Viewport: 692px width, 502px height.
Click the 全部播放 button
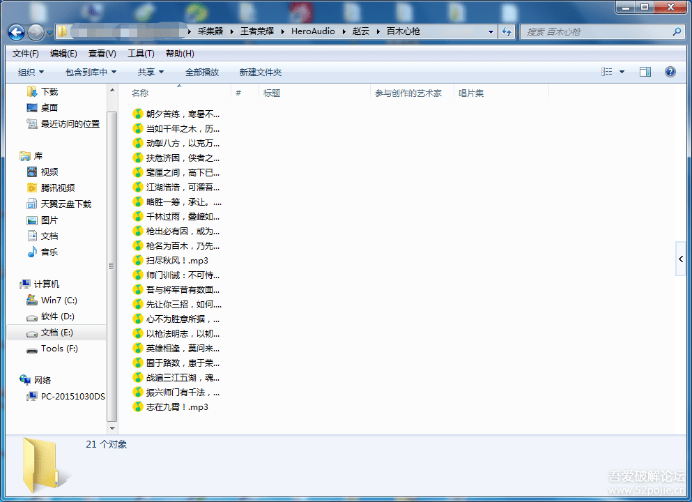click(x=201, y=72)
